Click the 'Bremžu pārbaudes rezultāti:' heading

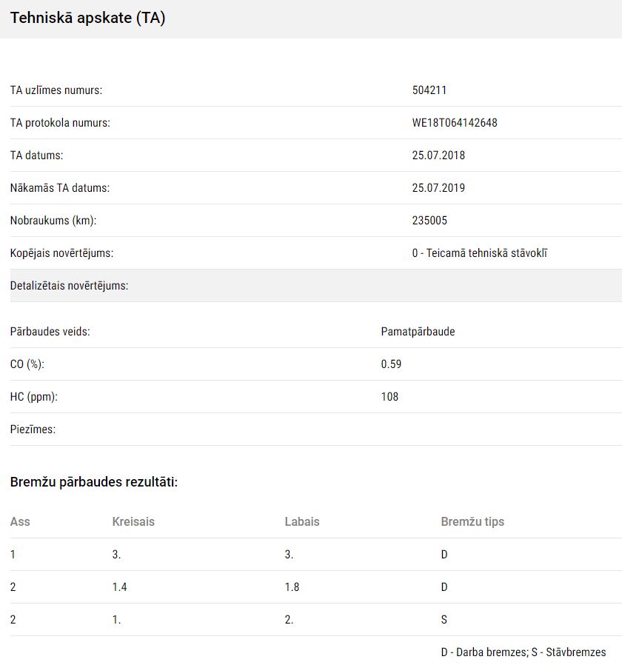94,482
